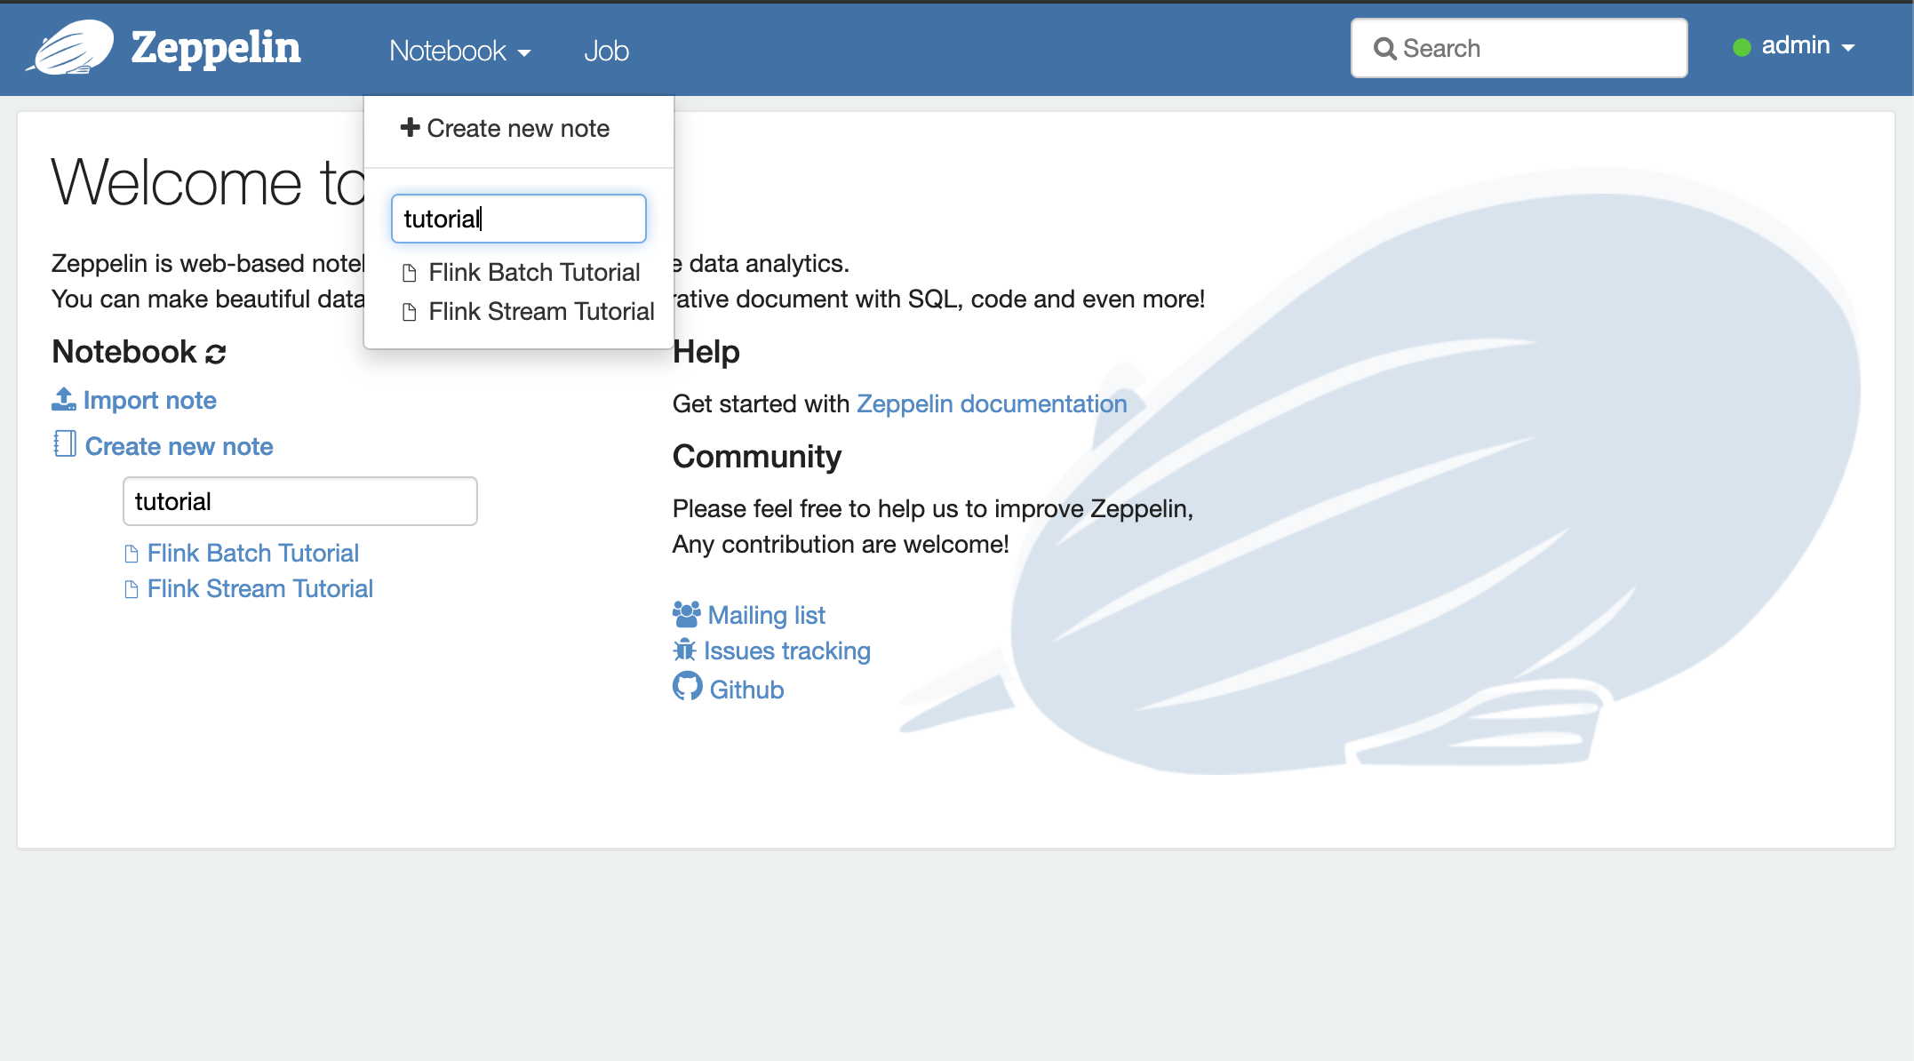Click the green connection status dot
The width and height of the screenshot is (1914, 1061).
(x=1742, y=47)
